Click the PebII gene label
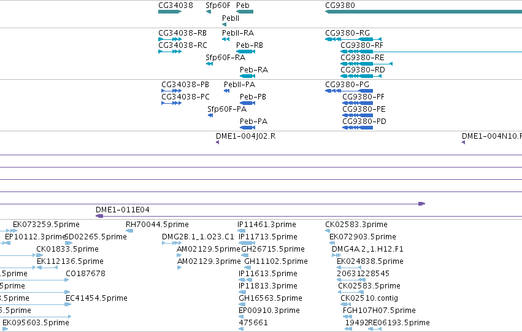The height and width of the screenshot is (332, 522). 231,18
